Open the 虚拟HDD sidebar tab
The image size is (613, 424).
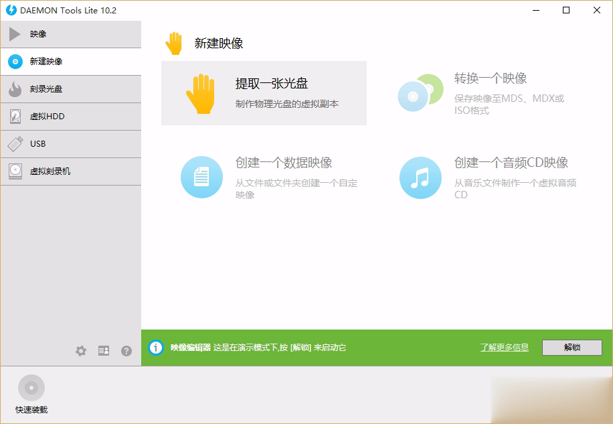click(x=71, y=117)
